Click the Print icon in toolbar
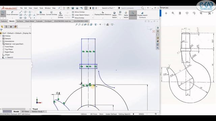This screenshot has width=216, height=121. click(x=77, y=8)
